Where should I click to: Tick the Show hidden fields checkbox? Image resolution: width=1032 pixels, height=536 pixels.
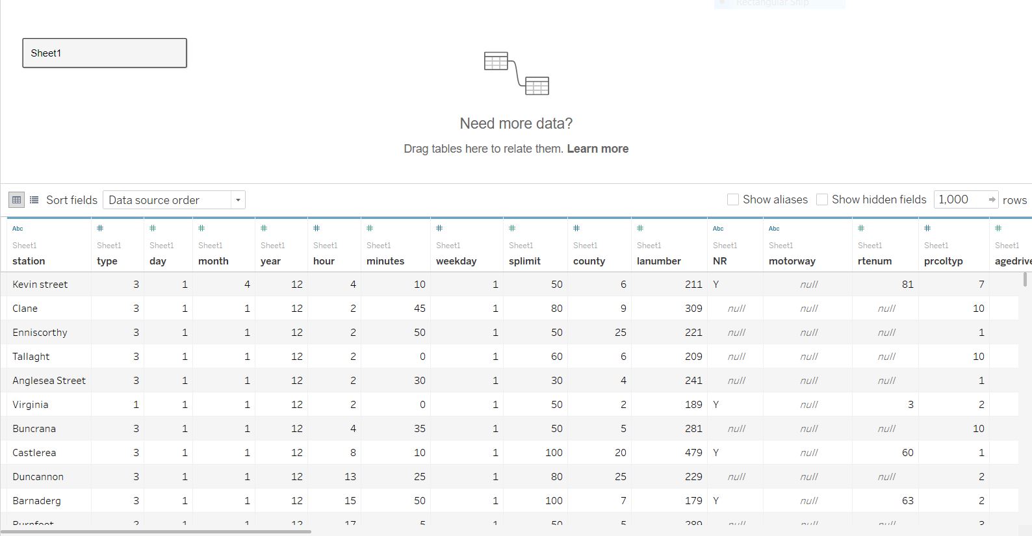[822, 199]
